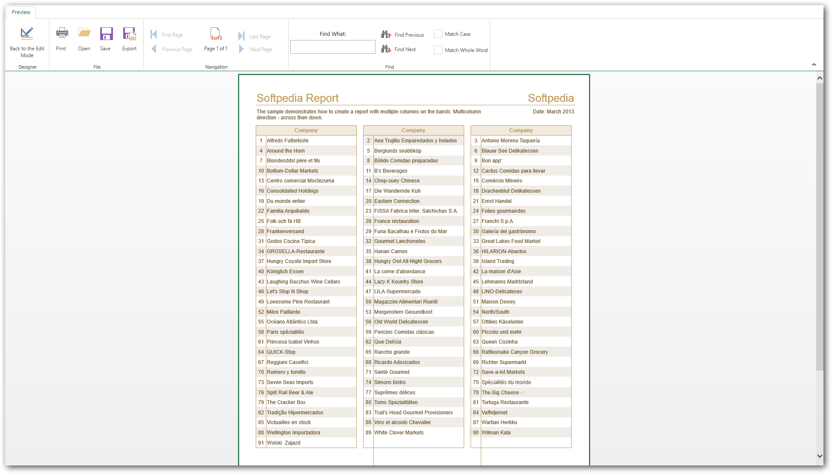
Task: Click first column Company header
Action: [306, 130]
